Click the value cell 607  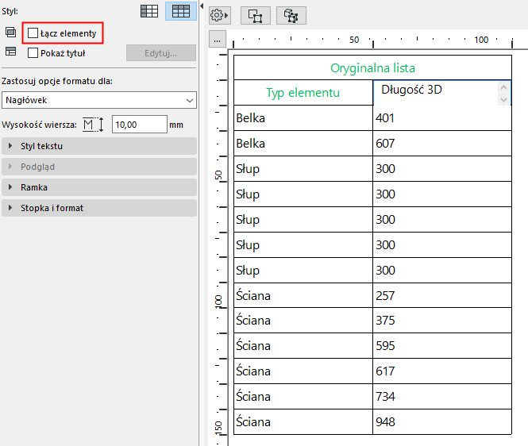coord(442,144)
